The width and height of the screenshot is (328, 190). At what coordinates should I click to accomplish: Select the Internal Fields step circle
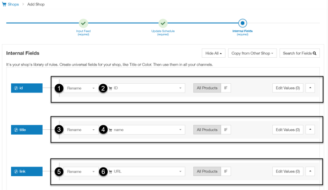point(242,23)
